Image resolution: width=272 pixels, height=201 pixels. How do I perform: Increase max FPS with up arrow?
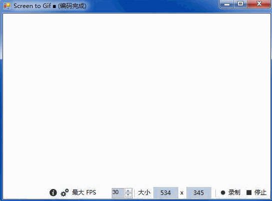pyautogui.click(x=128, y=191)
